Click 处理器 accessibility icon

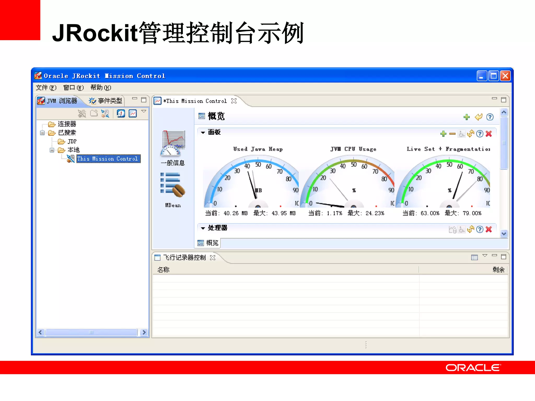(462, 230)
